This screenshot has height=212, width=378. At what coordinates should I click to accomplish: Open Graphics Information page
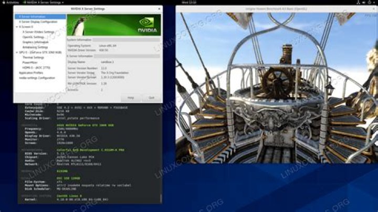36,42
